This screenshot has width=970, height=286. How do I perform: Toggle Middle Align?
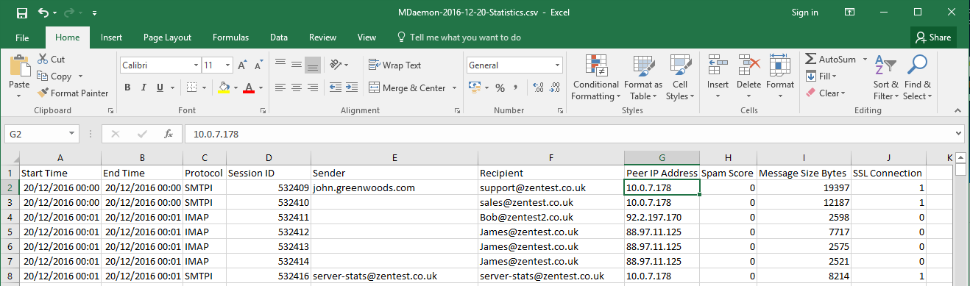[x=297, y=65]
